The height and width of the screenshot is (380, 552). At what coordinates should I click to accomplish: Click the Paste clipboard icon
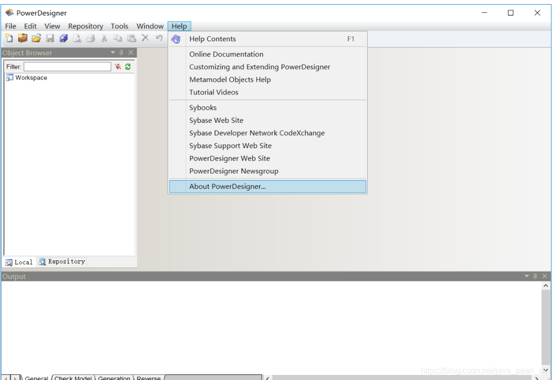click(131, 38)
